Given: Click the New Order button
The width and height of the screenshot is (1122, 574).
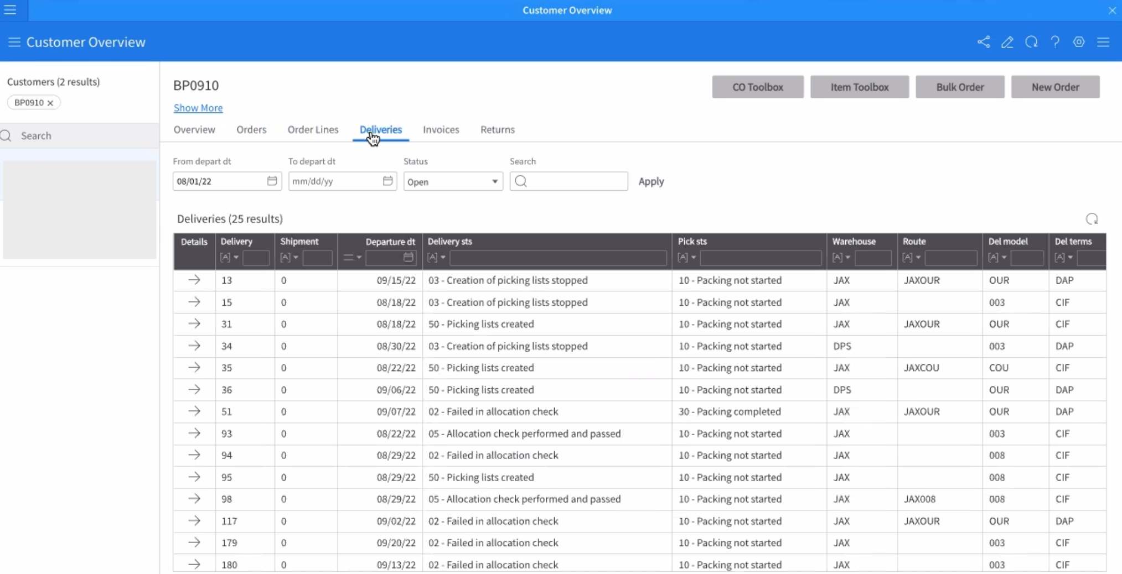Looking at the screenshot, I should [x=1055, y=87].
